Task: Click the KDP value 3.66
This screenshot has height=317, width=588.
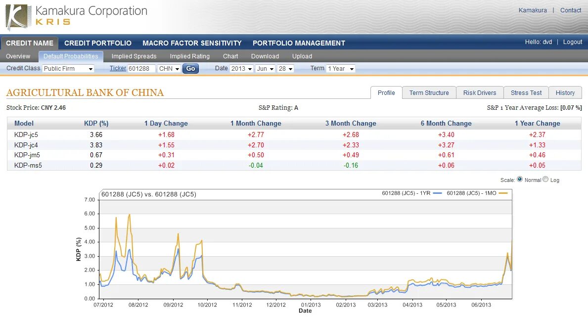Action: pyautogui.click(x=96, y=135)
